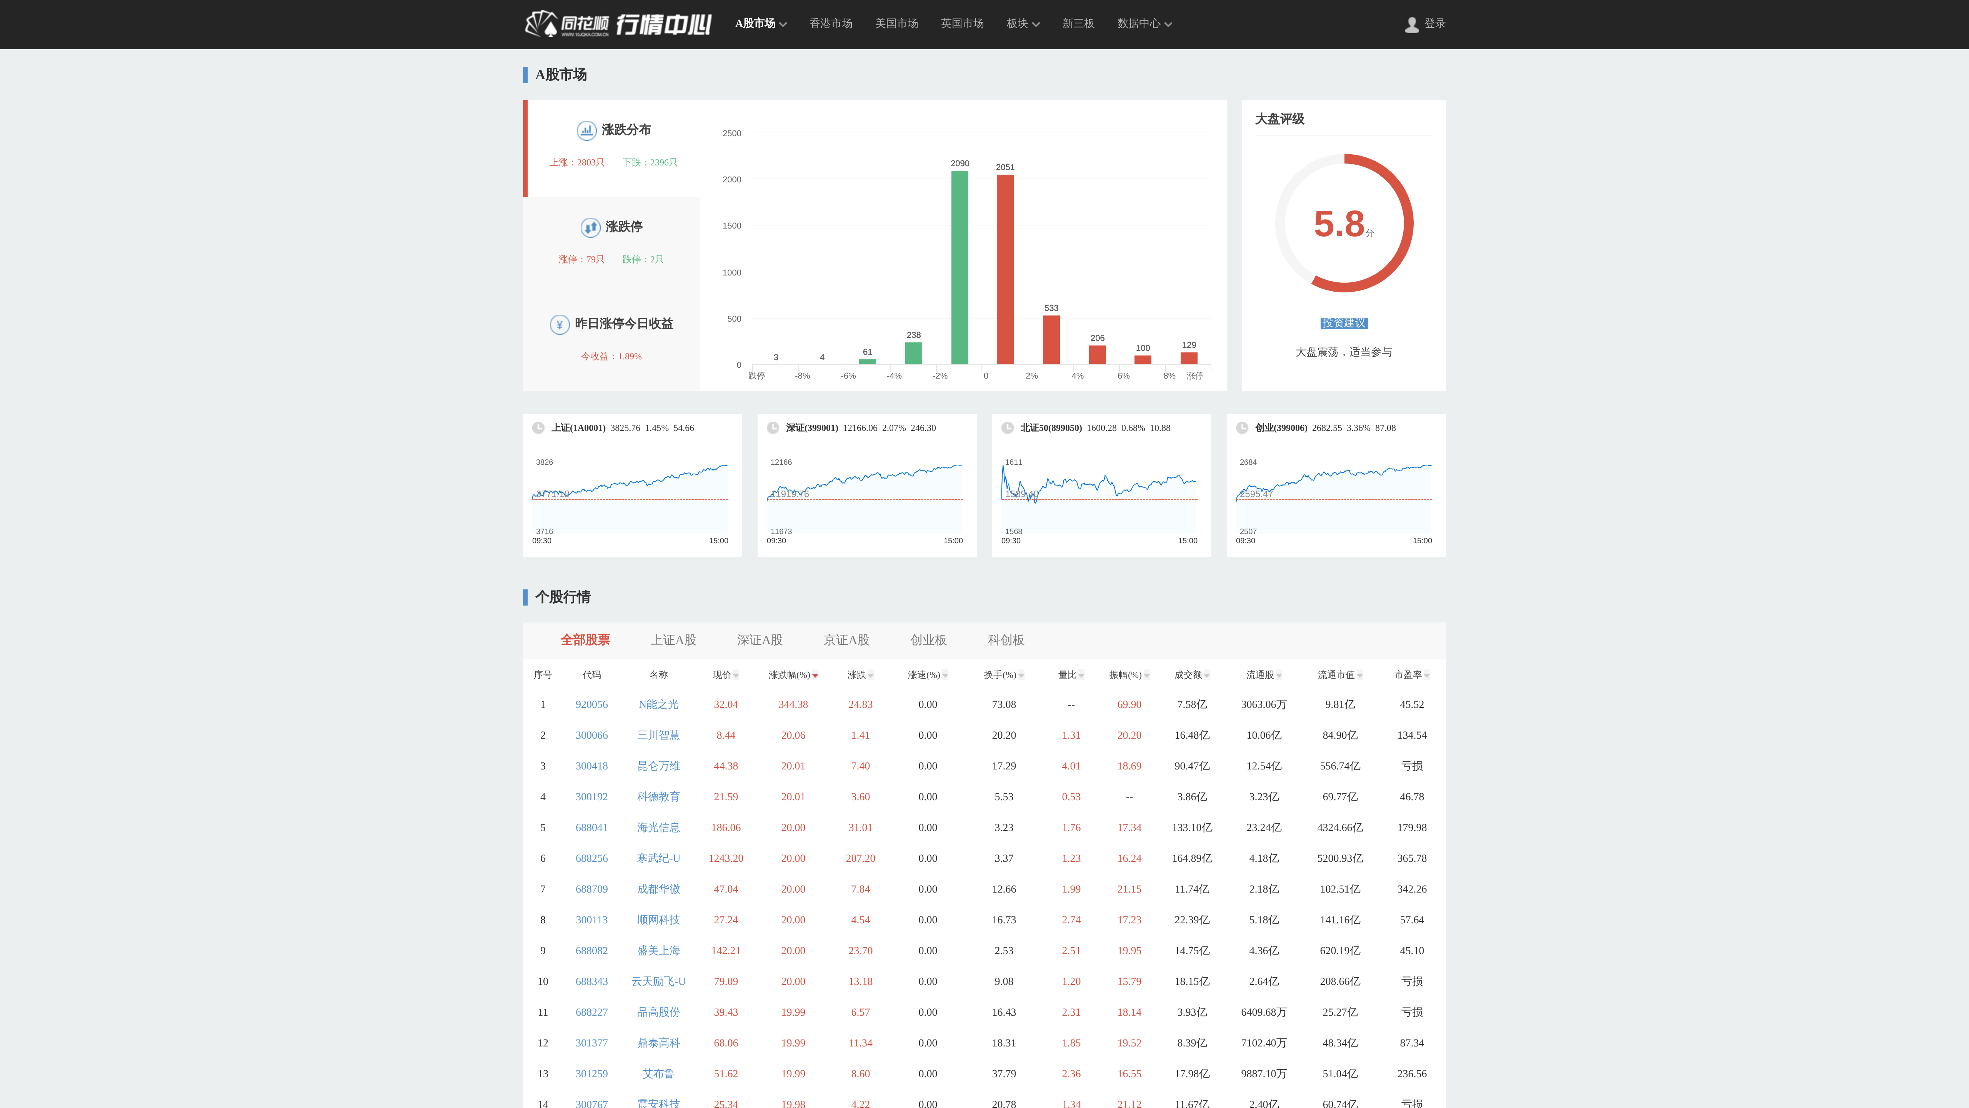Sort table by 流通市值 column

tap(1340, 674)
